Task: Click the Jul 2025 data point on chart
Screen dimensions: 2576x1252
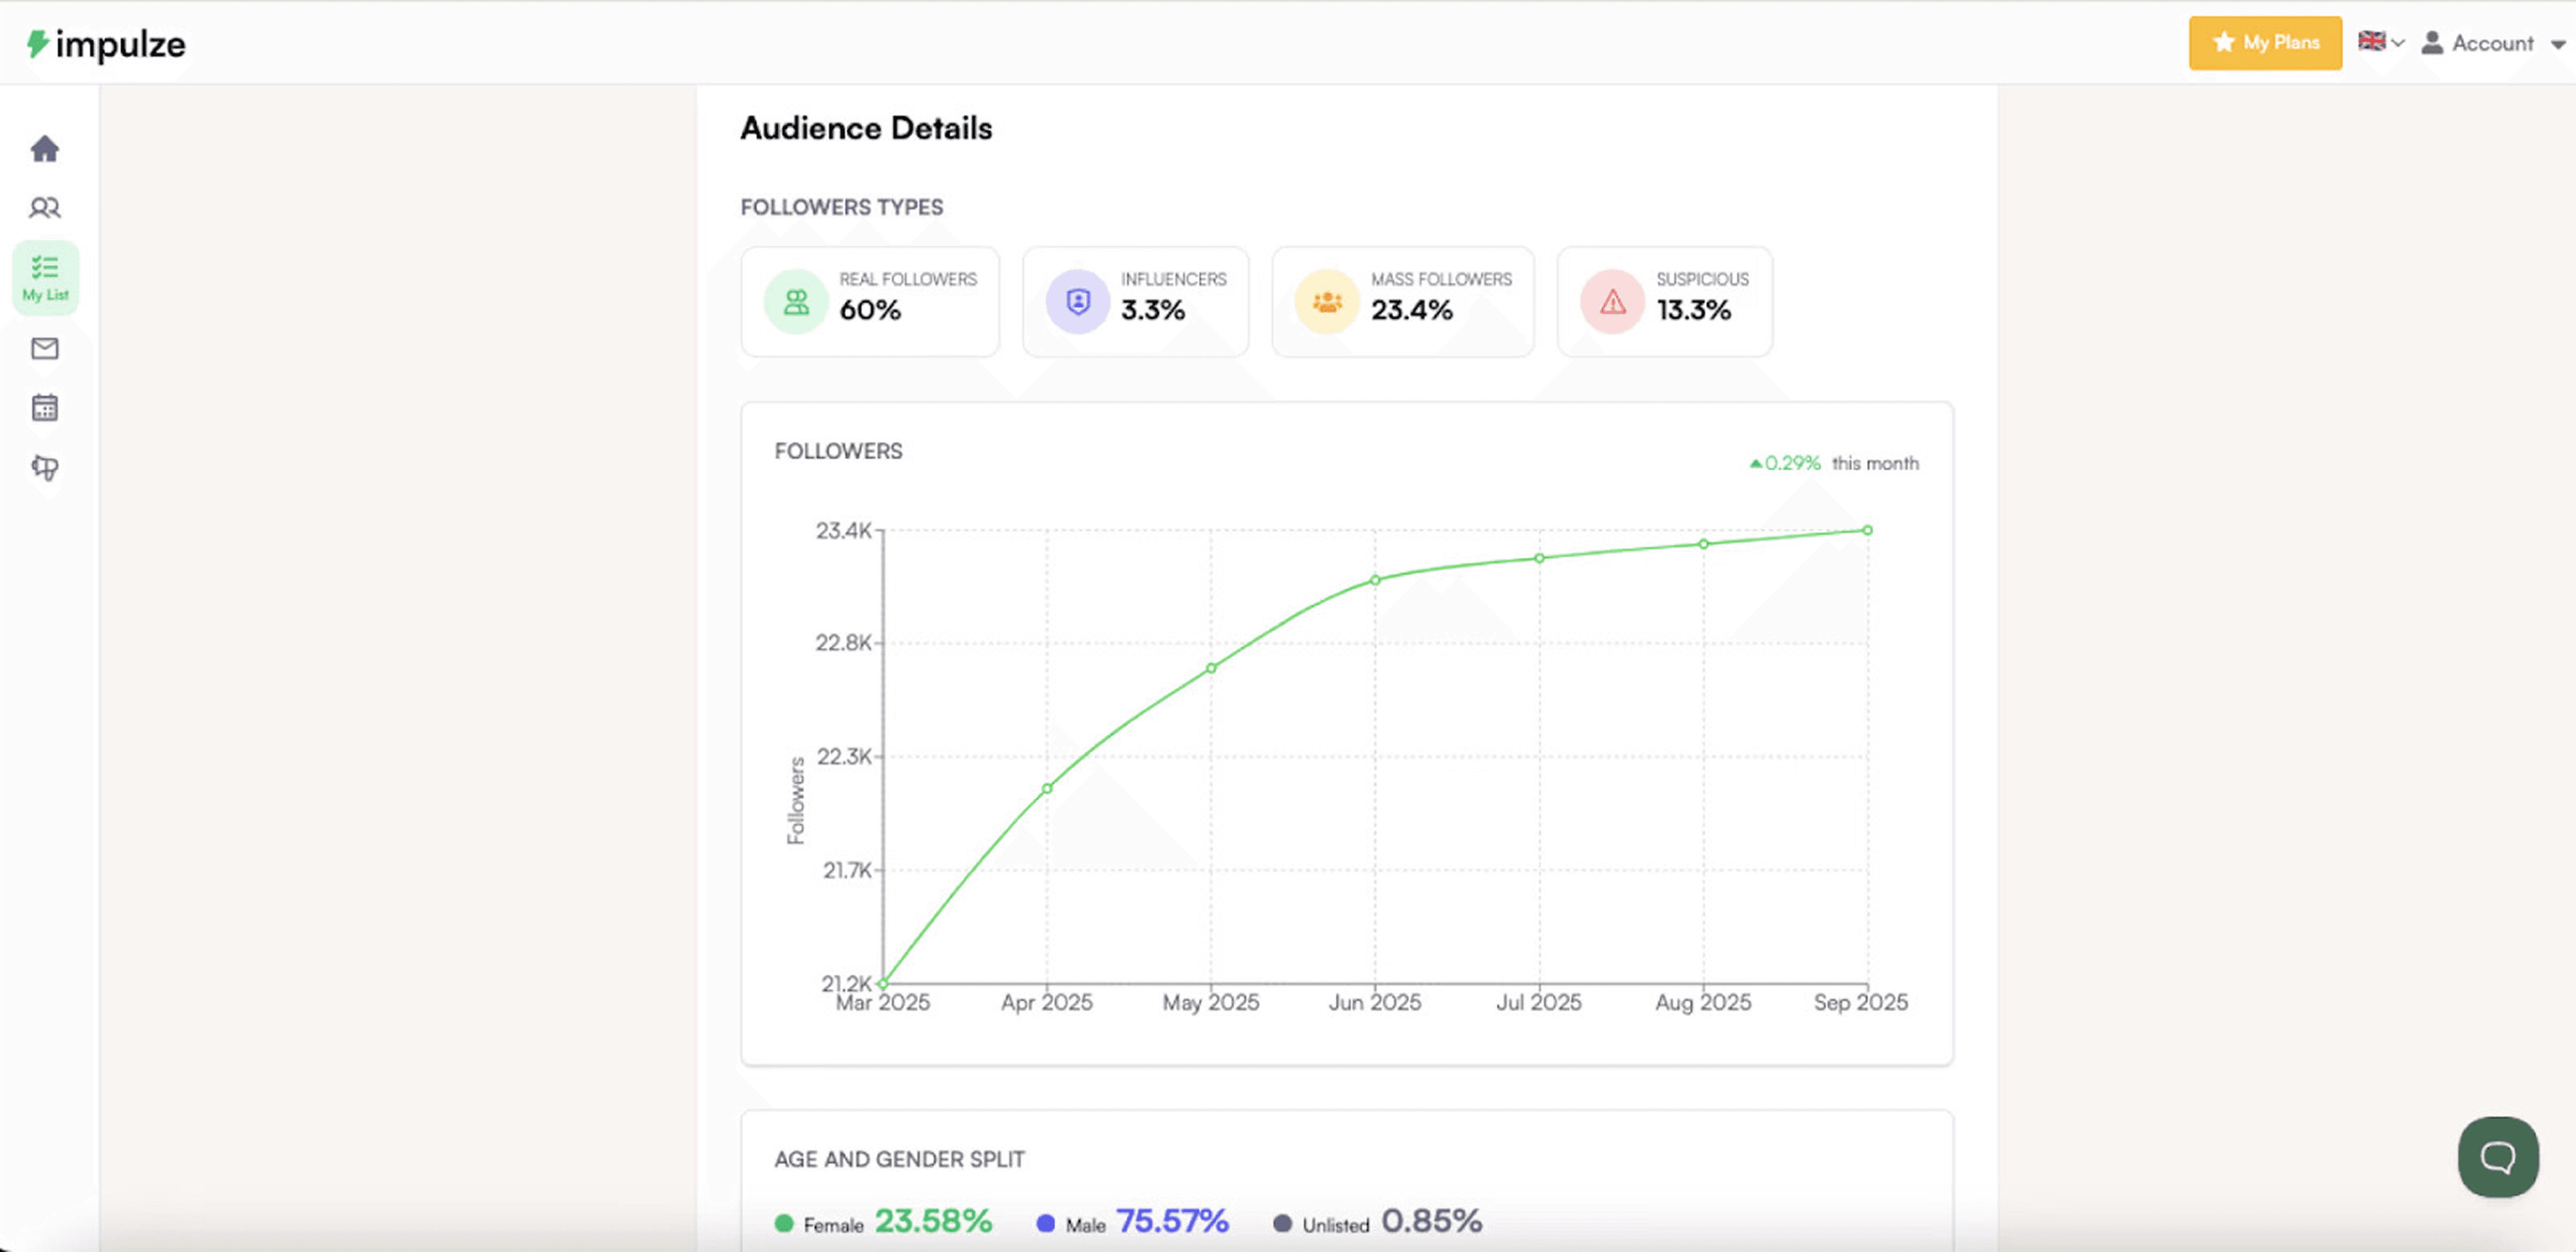Action: click(x=1539, y=558)
